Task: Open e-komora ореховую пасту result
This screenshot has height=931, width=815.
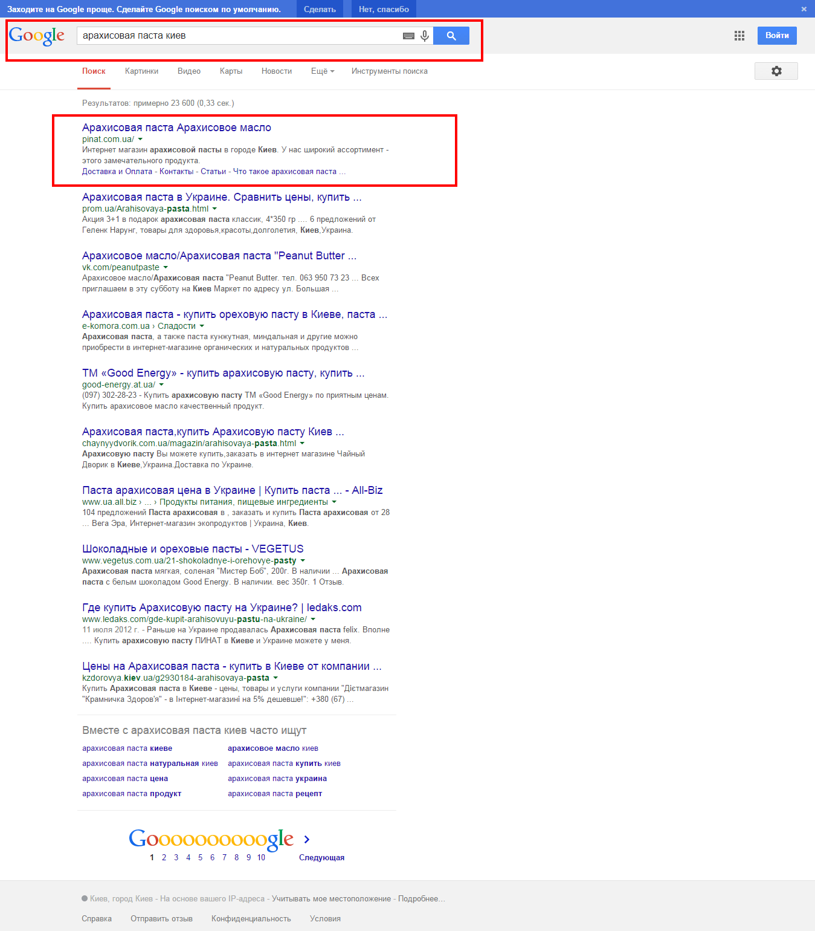Action: (234, 314)
